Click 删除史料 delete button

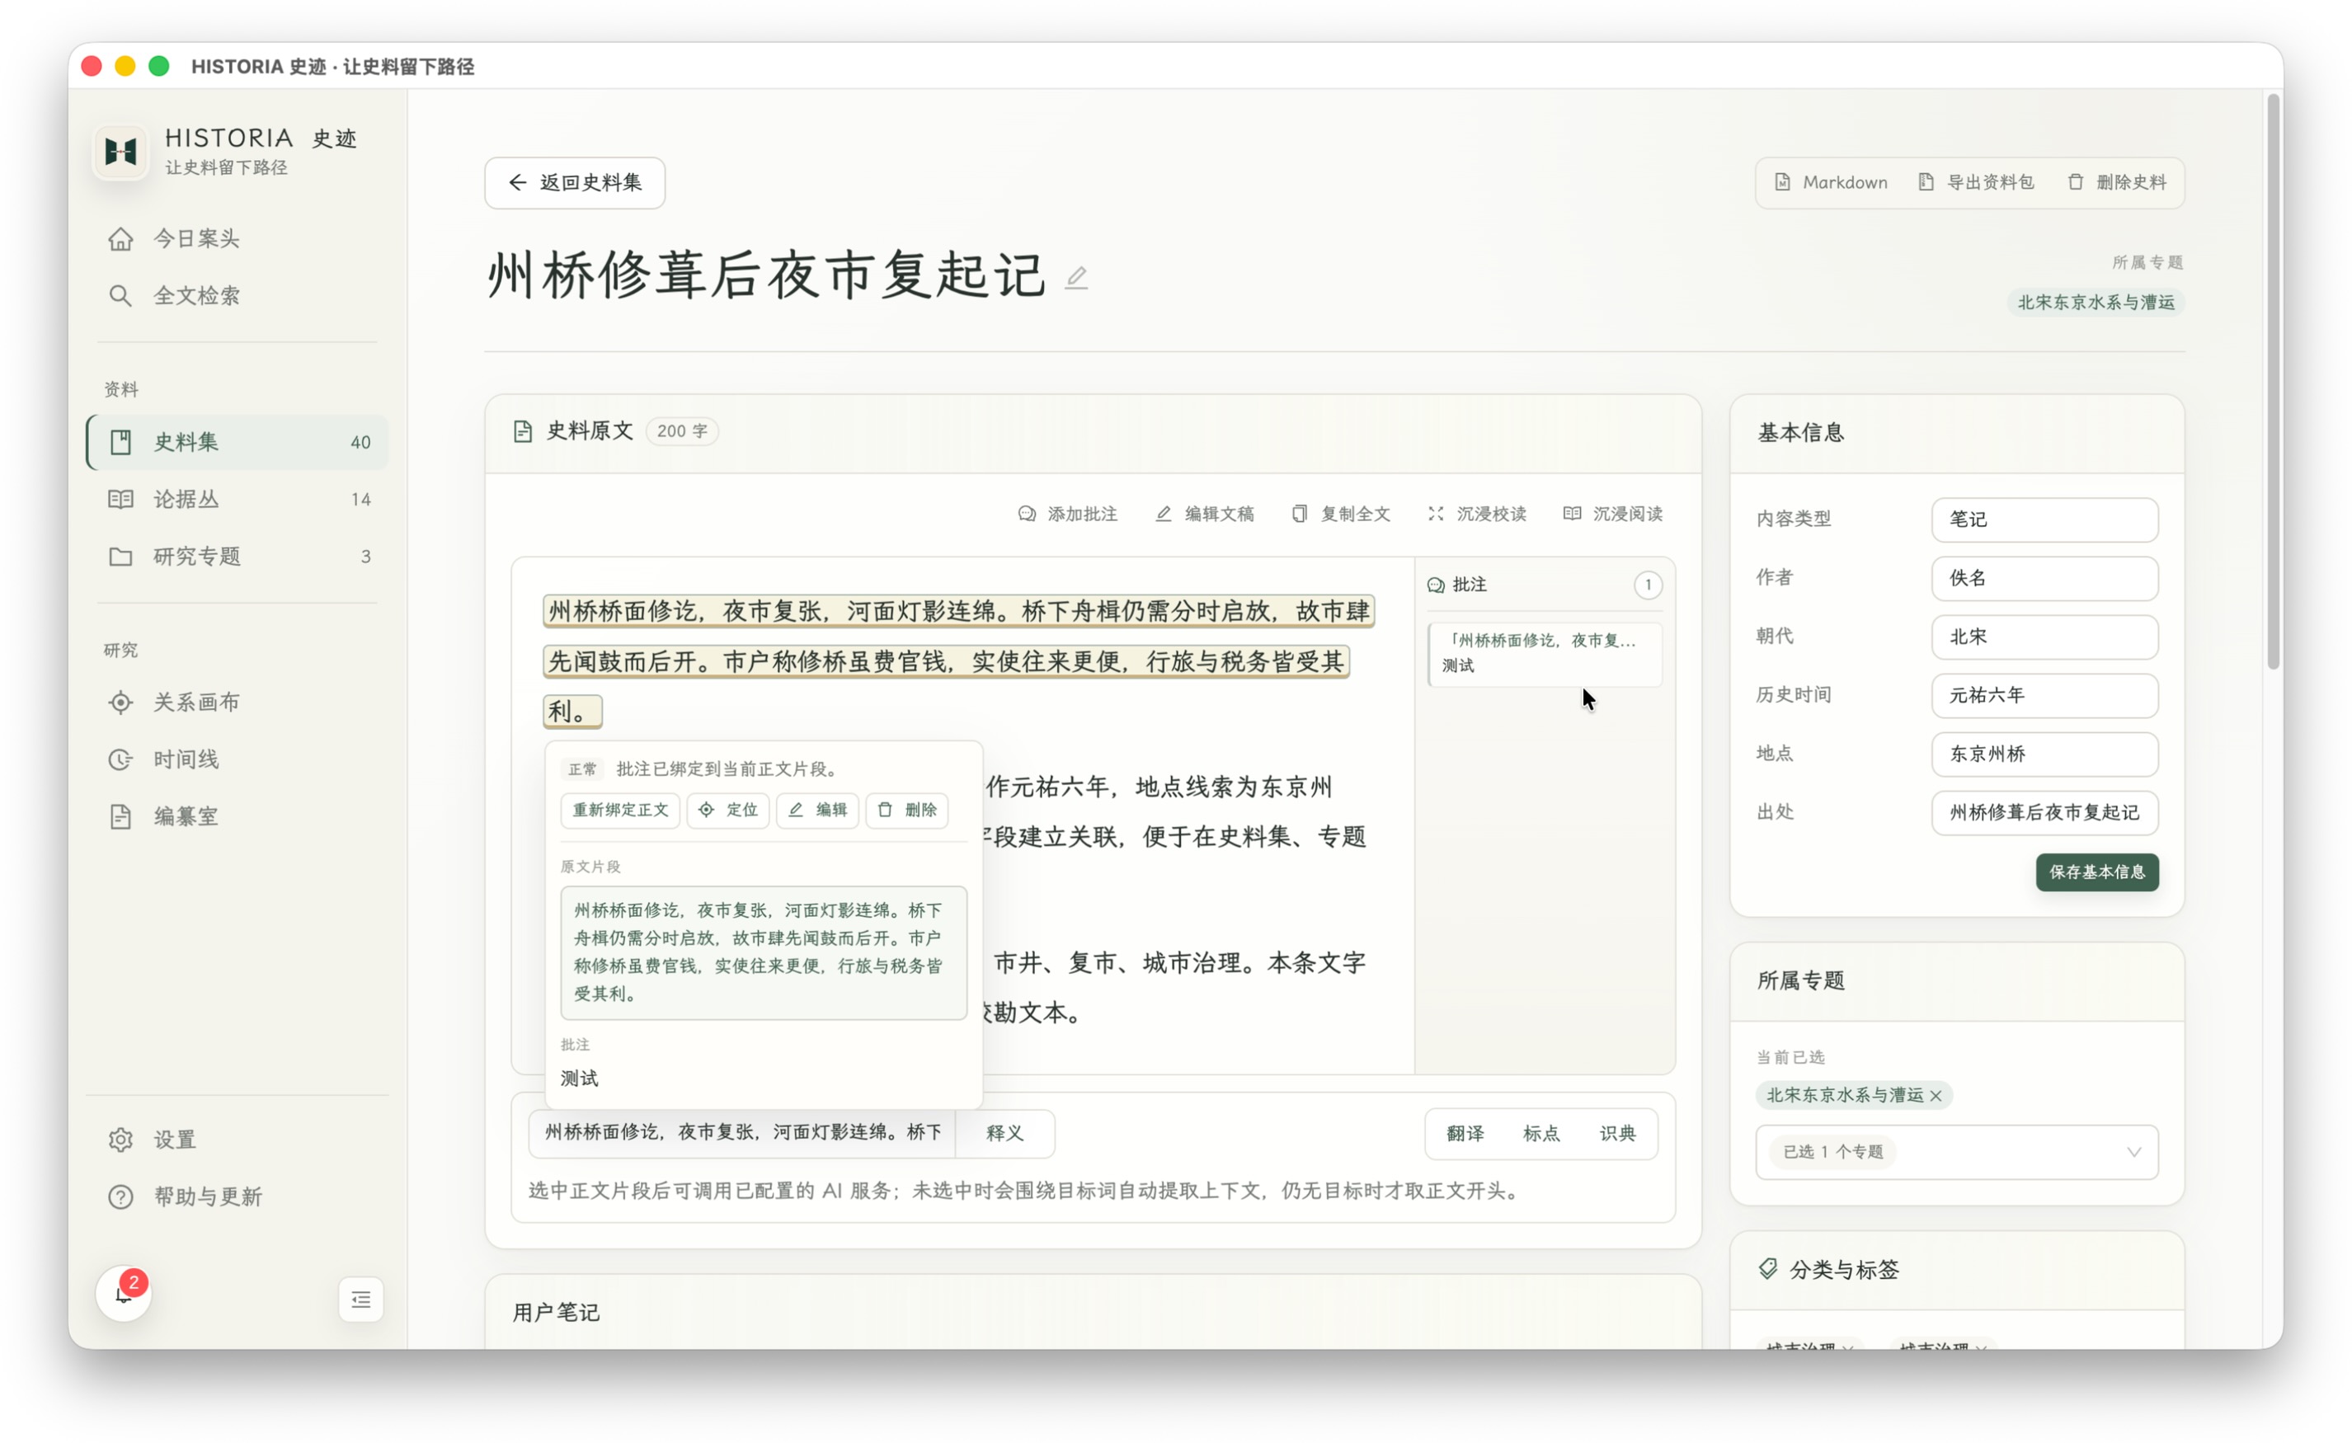click(2116, 182)
